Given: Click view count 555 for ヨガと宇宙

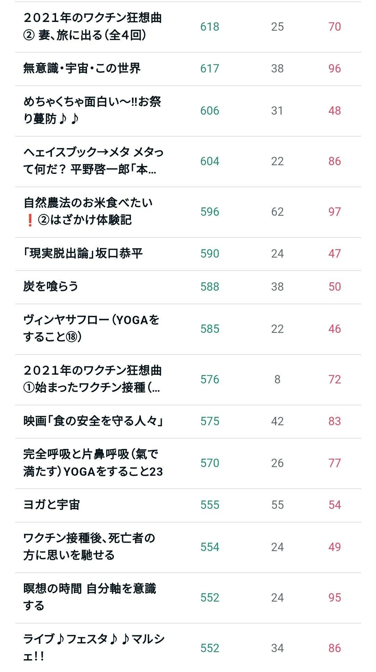Looking at the screenshot, I should [x=210, y=505].
